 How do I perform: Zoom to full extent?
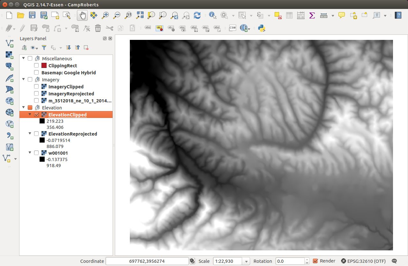(x=140, y=15)
